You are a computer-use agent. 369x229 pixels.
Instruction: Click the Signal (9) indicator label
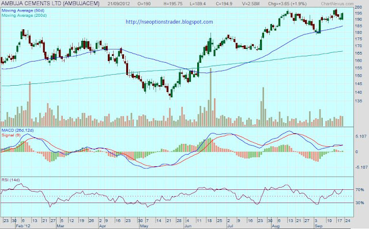[x=11, y=135]
